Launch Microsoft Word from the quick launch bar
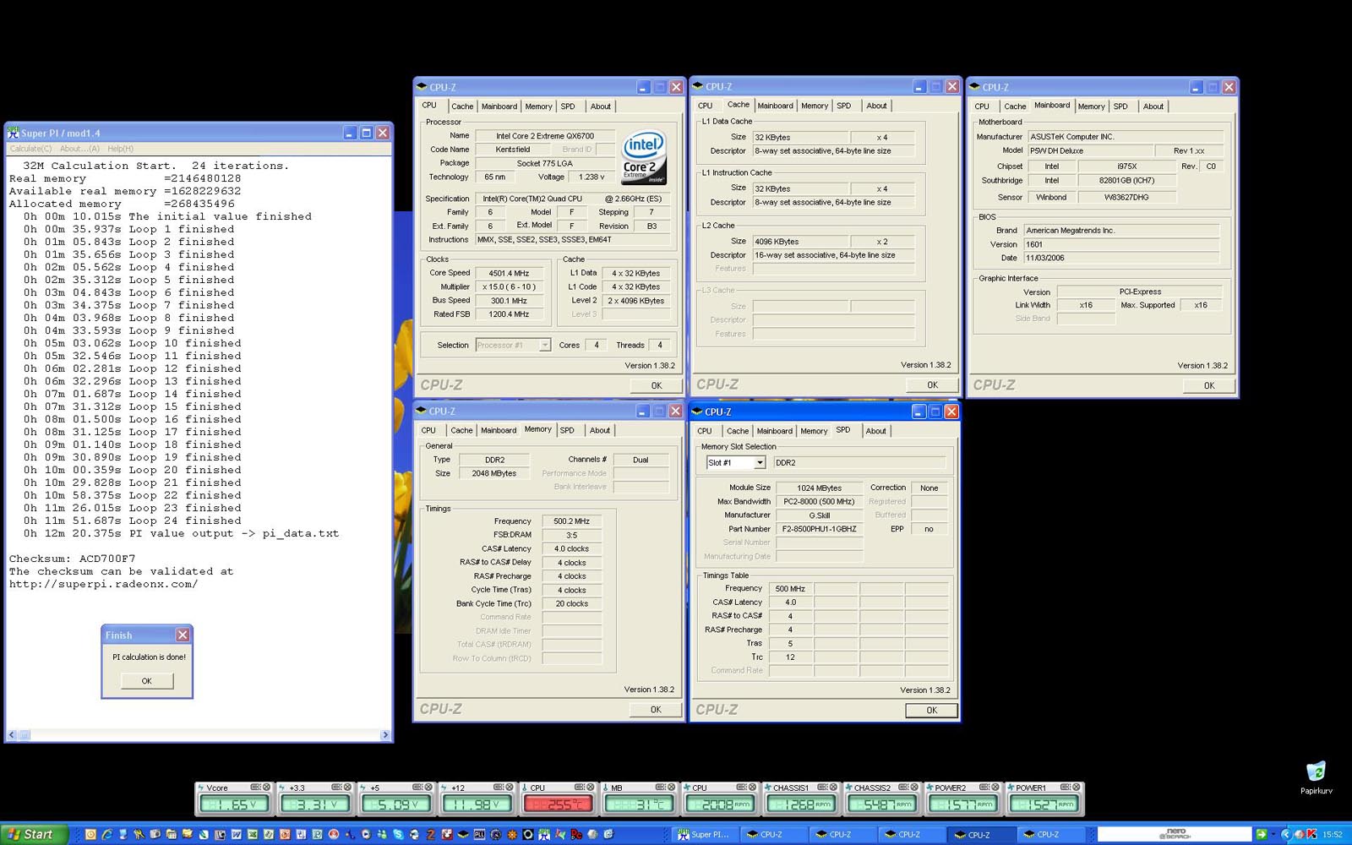This screenshot has width=1352, height=845. 236,834
